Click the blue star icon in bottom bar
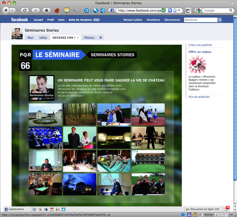This screenshot has width=237, height=217. 64,209
